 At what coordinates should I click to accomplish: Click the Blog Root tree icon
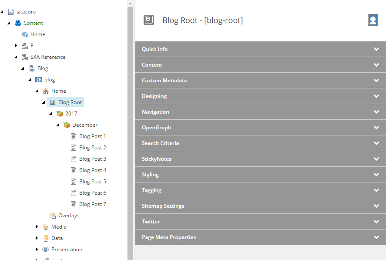[53, 102]
